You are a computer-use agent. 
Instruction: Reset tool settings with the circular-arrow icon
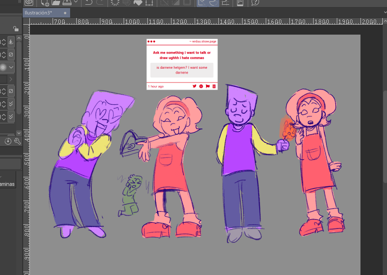tap(8, 141)
